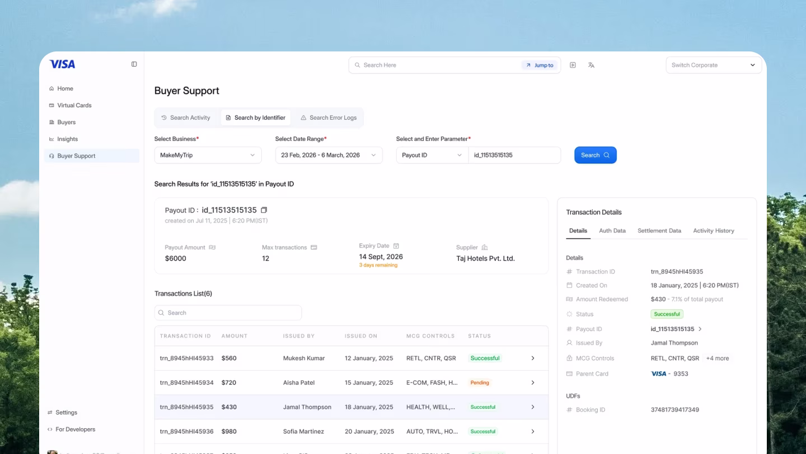
Task: Click the Booking ID value 37481739417349
Action: coord(674,410)
